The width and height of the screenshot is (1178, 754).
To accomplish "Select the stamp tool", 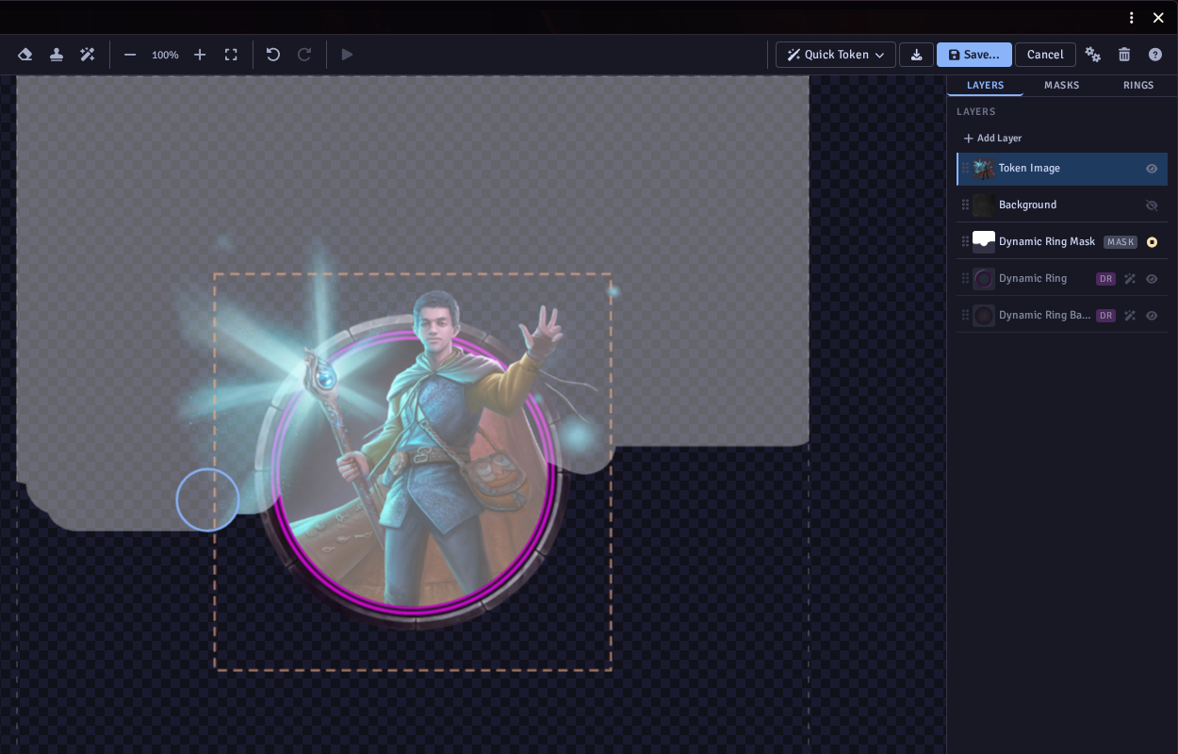I will (x=57, y=55).
